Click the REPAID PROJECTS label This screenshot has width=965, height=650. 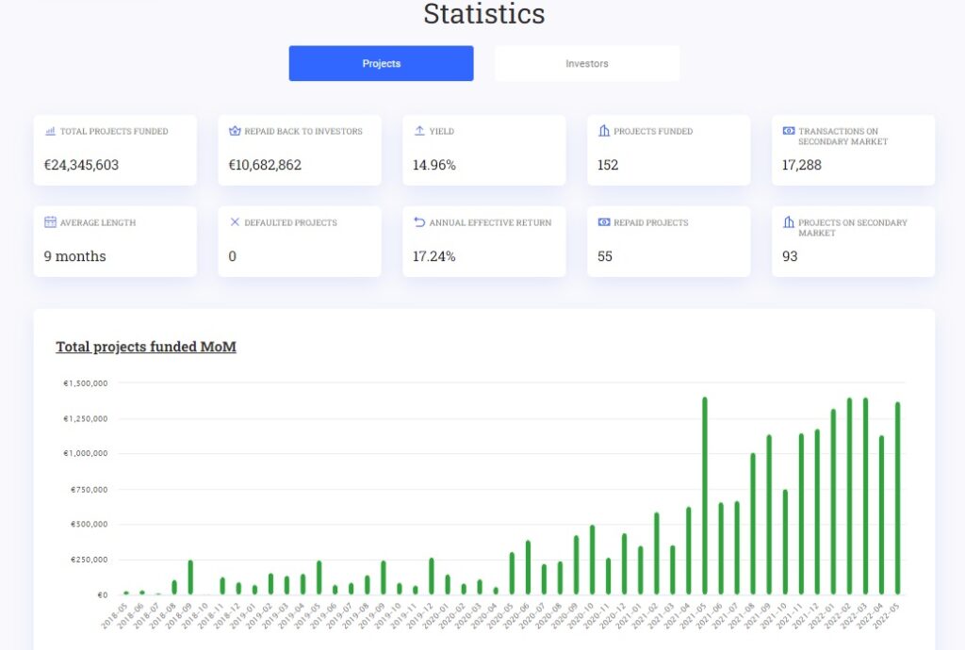(x=651, y=222)
